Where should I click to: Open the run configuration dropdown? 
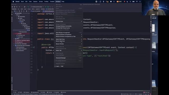point(37,7)
